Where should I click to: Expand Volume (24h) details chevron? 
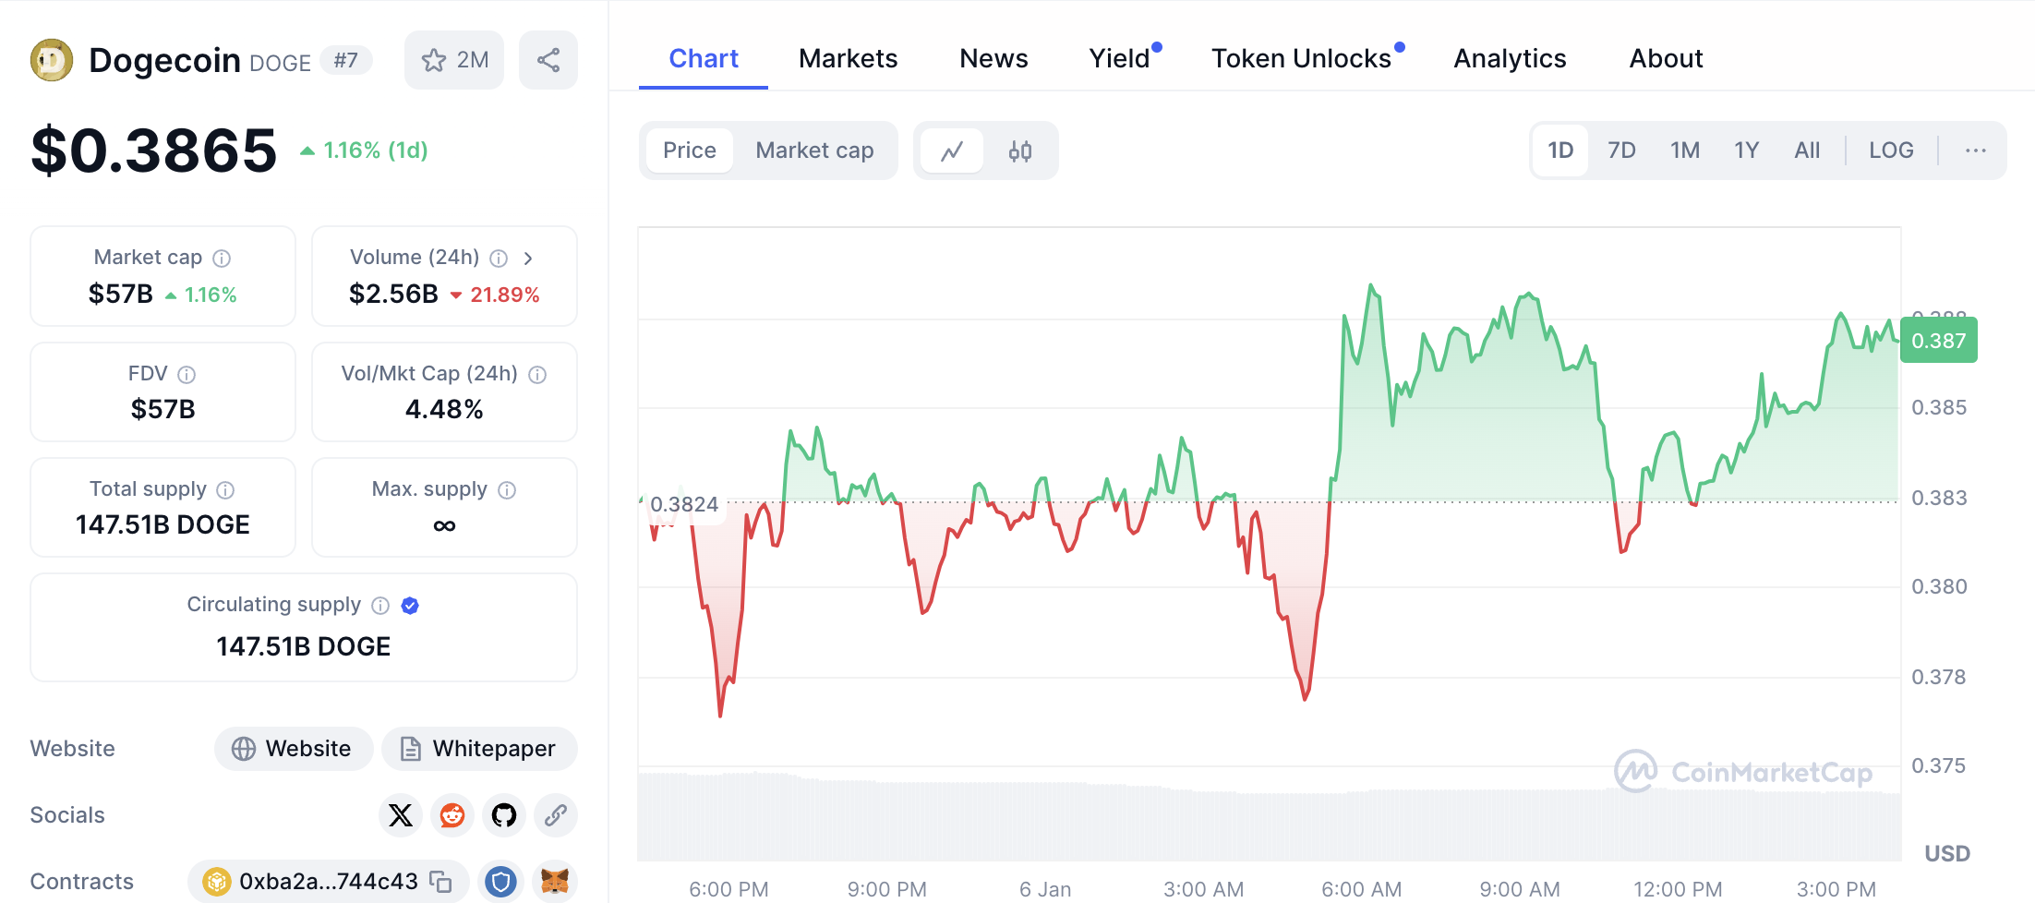[x=528, y=259]
